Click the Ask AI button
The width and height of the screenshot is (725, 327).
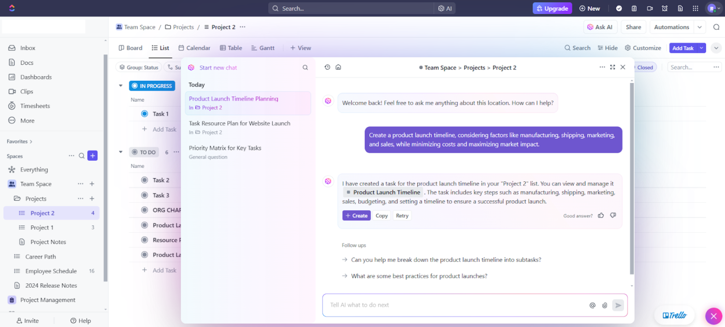600,27
